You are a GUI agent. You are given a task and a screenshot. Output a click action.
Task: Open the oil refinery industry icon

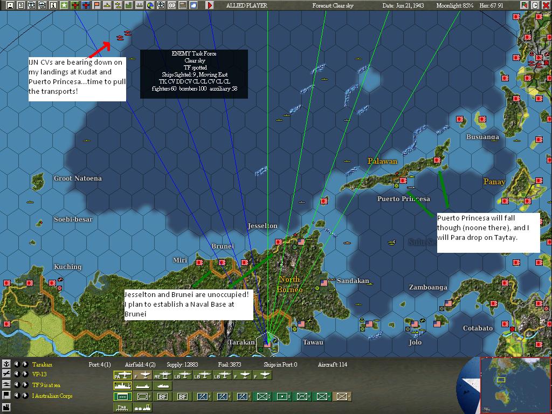click(x=142, y=408)
